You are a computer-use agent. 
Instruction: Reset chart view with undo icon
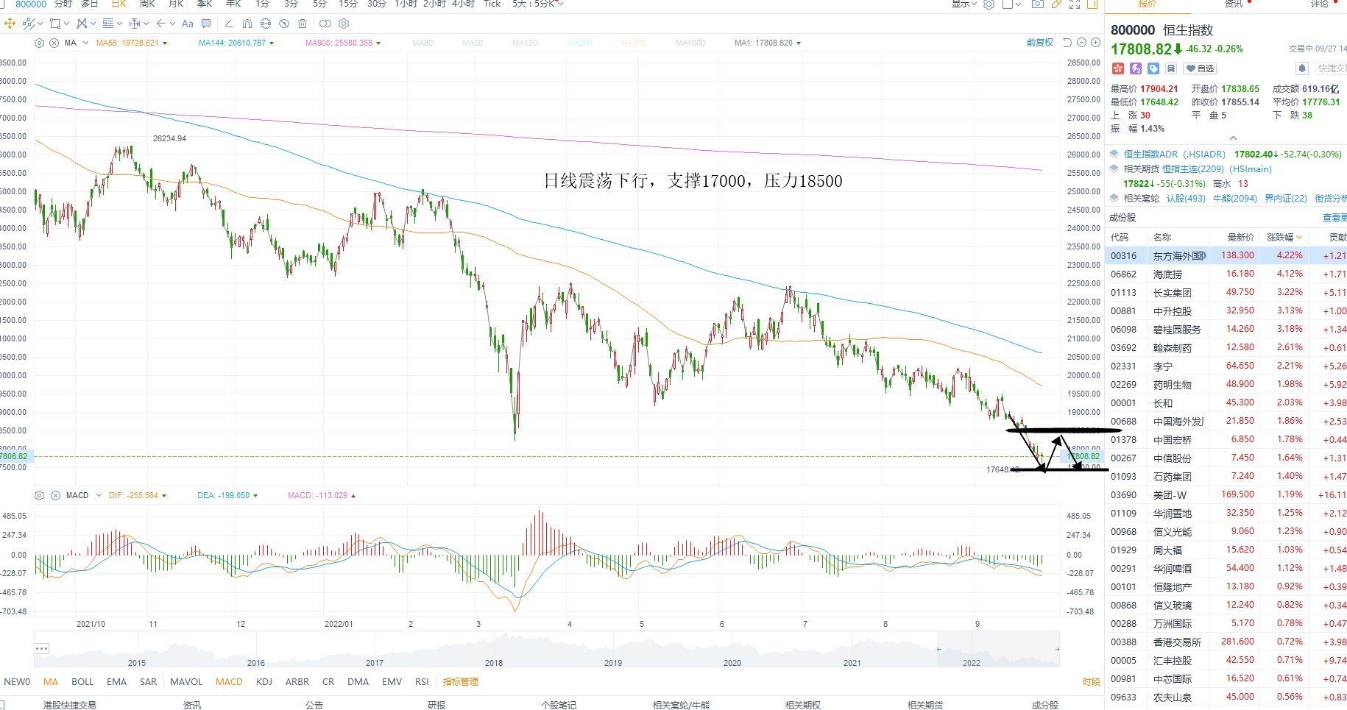click(1067, 43)
